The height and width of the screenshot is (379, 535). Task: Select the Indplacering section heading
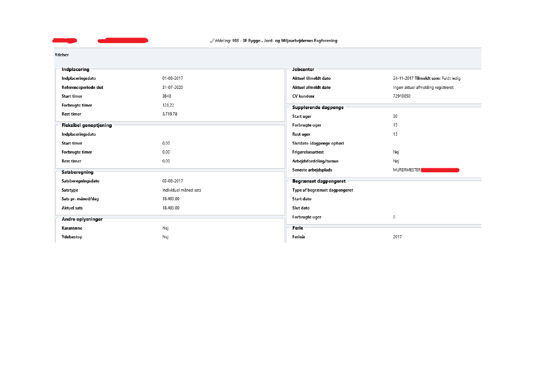pyautogui.click(x=76, y=70)
